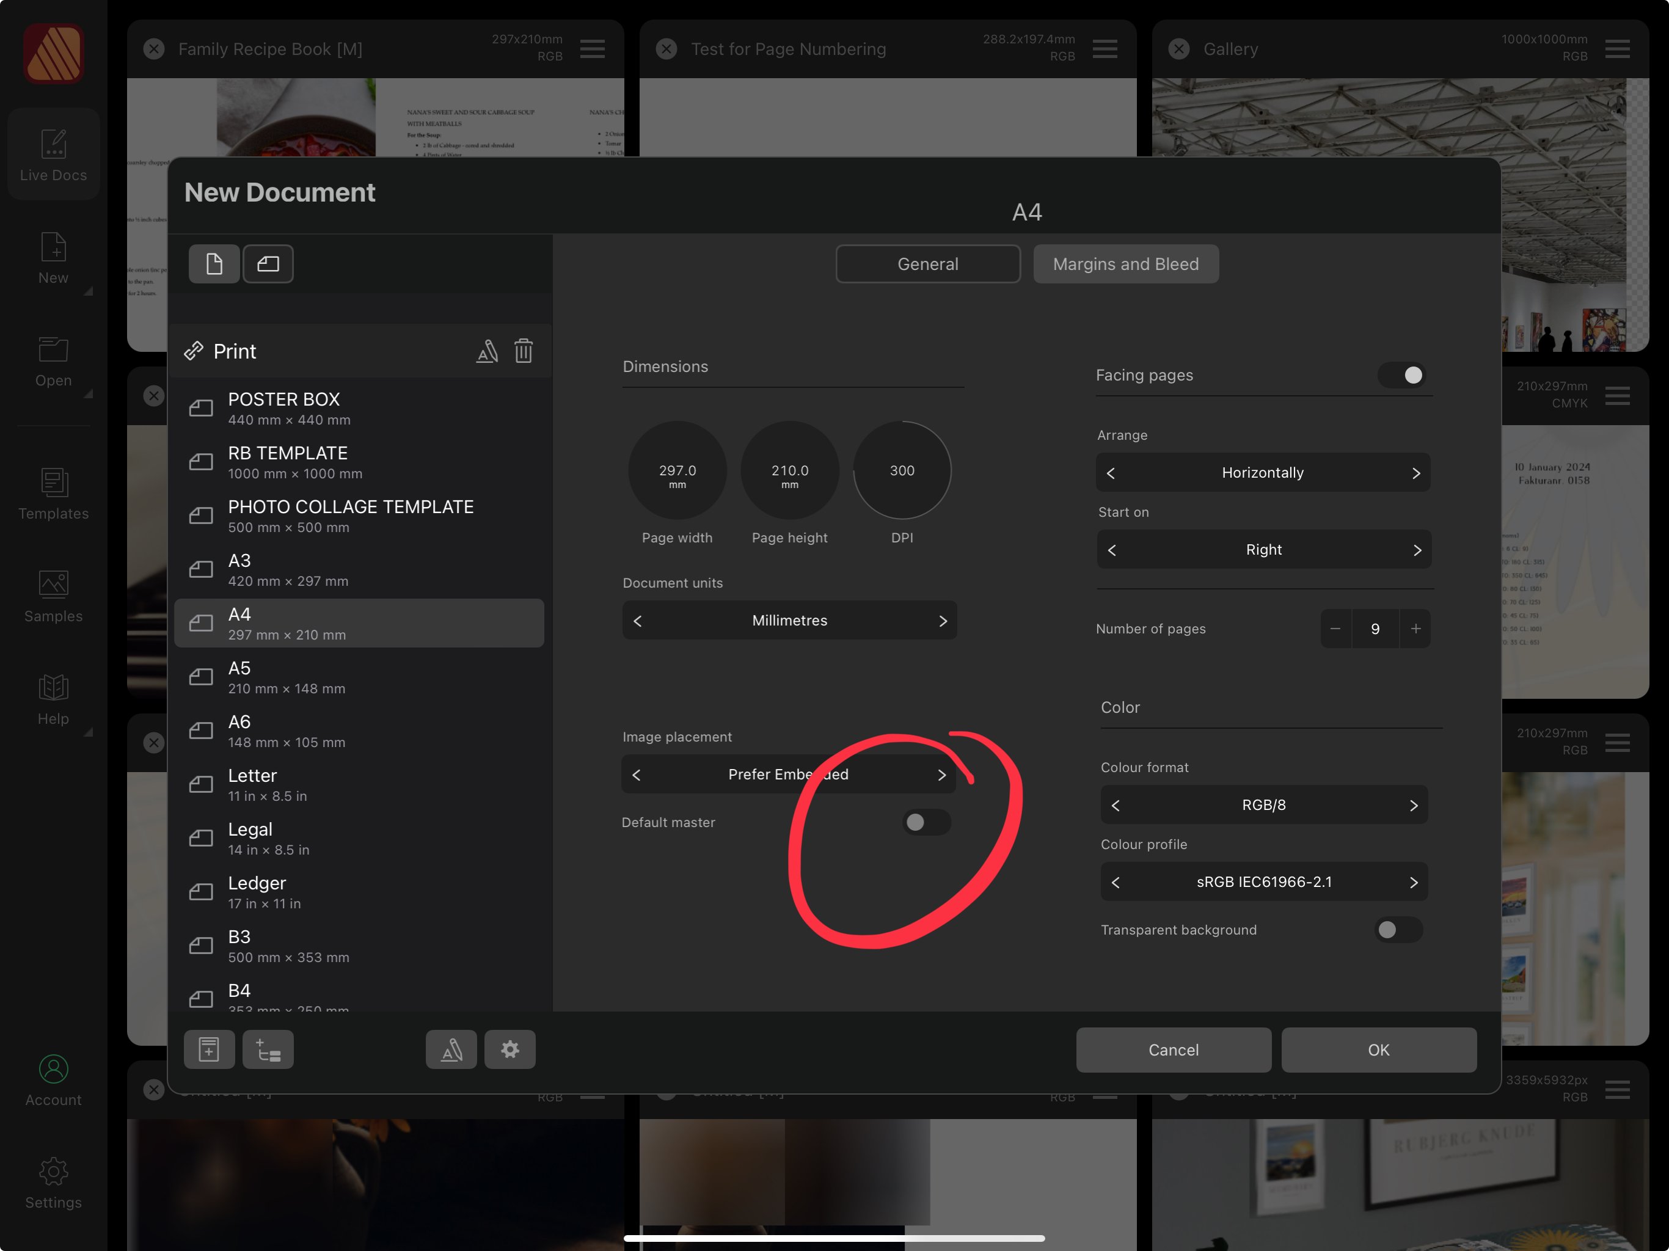1669x1251 pixels.
Task: Click previous arrow on Colour profile selector
Action: (1115, 882)
